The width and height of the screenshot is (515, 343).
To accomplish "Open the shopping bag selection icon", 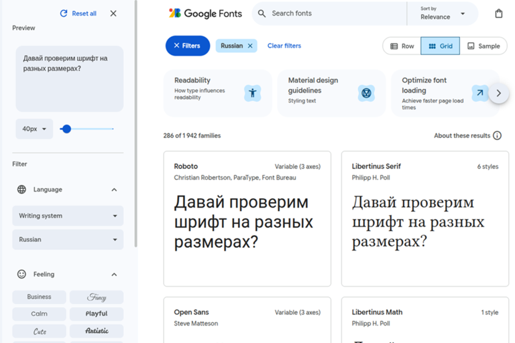I will click(x=499, y=13).
